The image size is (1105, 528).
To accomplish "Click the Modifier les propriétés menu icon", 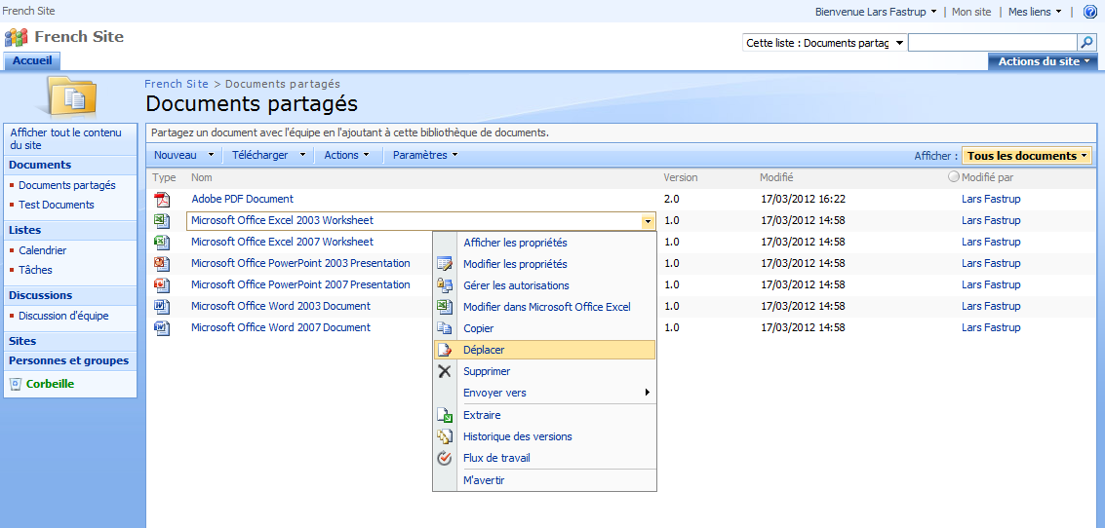I will click(444, 264).
